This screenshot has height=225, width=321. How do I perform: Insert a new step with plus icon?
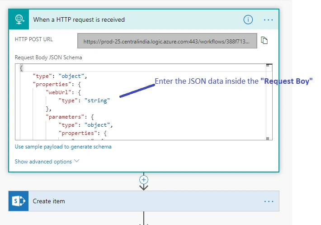pos(144,180)
